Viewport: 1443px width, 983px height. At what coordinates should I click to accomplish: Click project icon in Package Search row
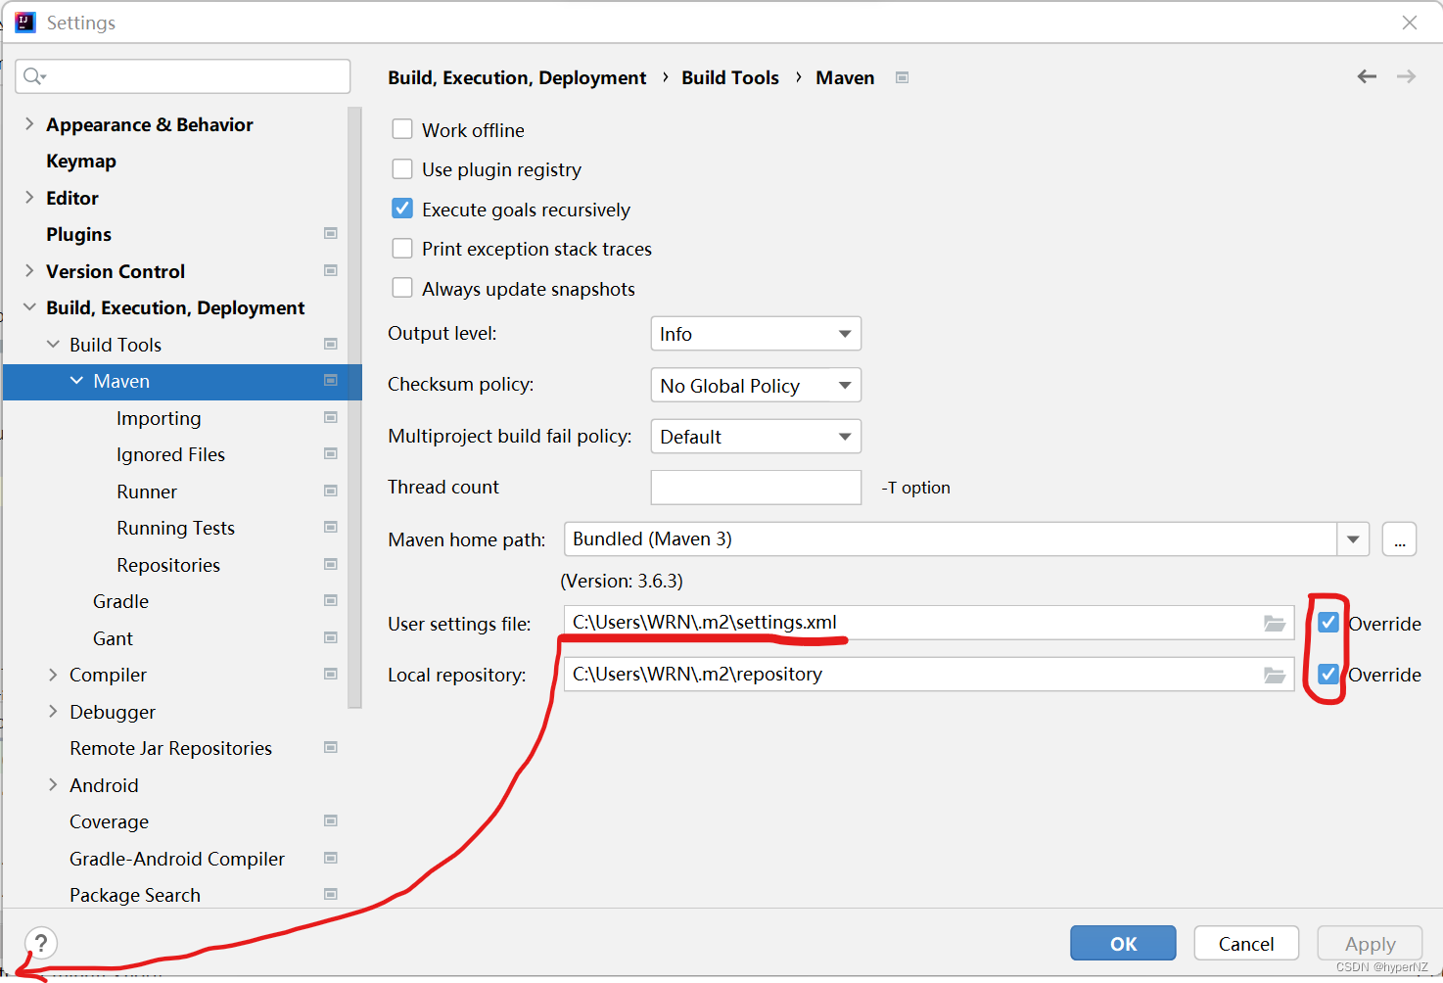click(x=331, y=894)
